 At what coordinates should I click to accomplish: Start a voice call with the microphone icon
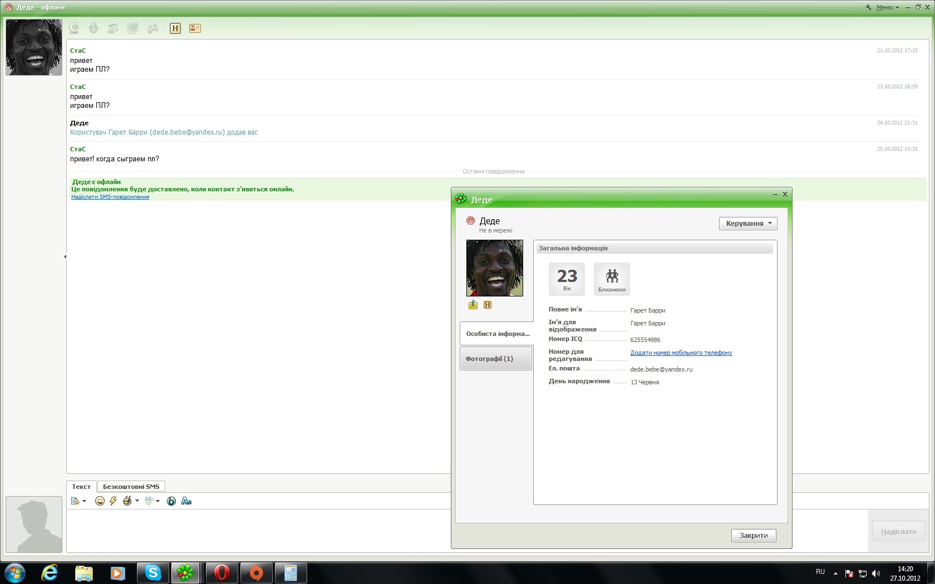click(93, 28)
